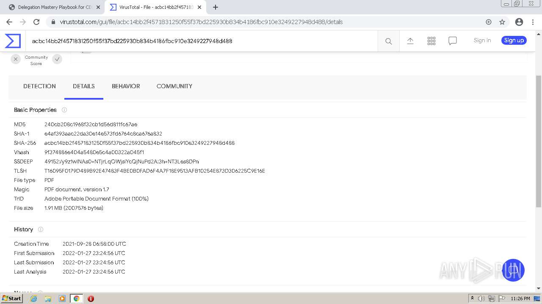The image size is (542, 304).
Task: Click the Magic value 'PDF document, version 1.7'
Action: (x=77, y=190)
